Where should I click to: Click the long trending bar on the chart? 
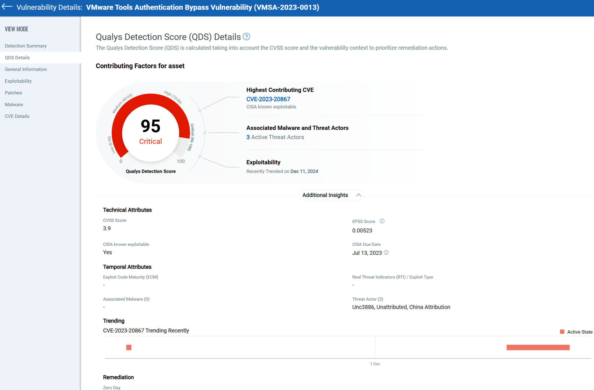(x=538, y=347)
